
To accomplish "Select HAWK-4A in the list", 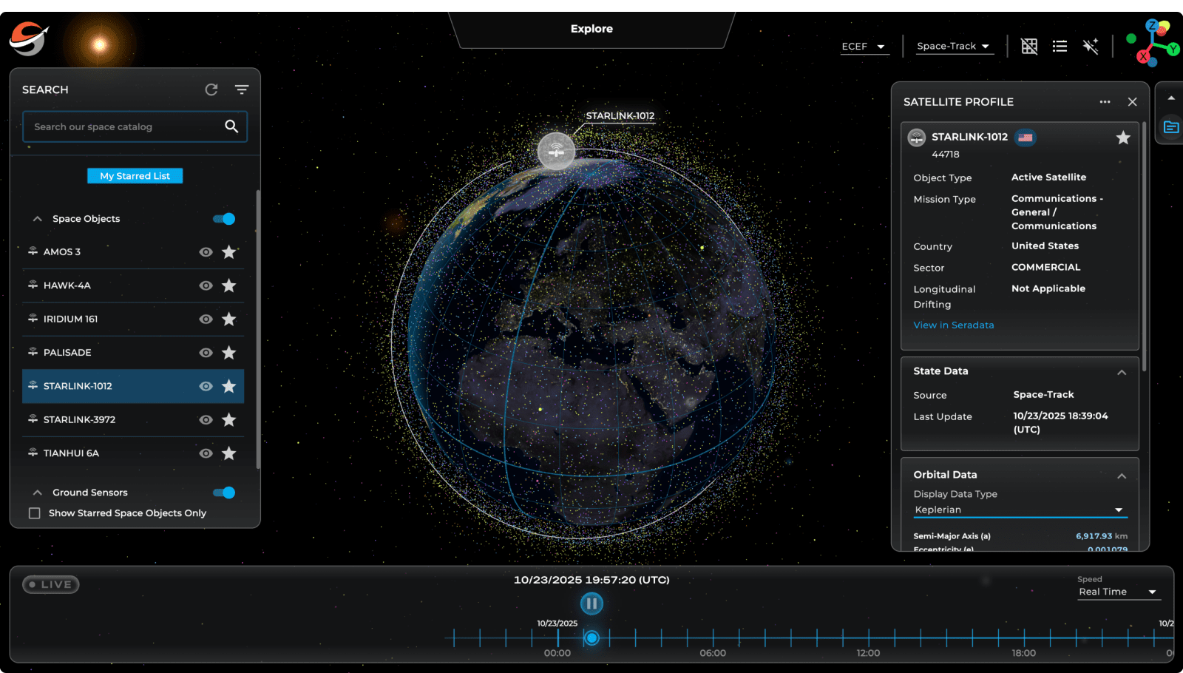I will click(67, 285).
